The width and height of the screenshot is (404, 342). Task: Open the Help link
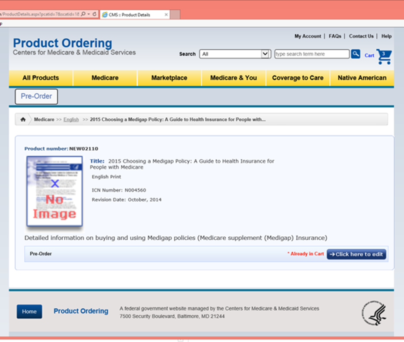386,36
